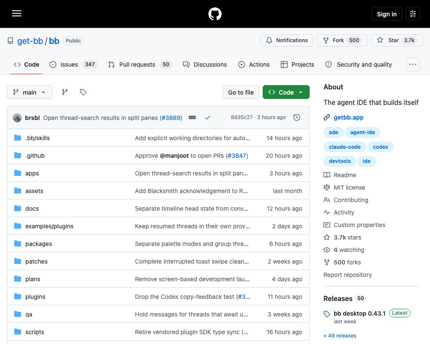
Task: Select the agent-ide topic tag
Action: coord(362,132)
